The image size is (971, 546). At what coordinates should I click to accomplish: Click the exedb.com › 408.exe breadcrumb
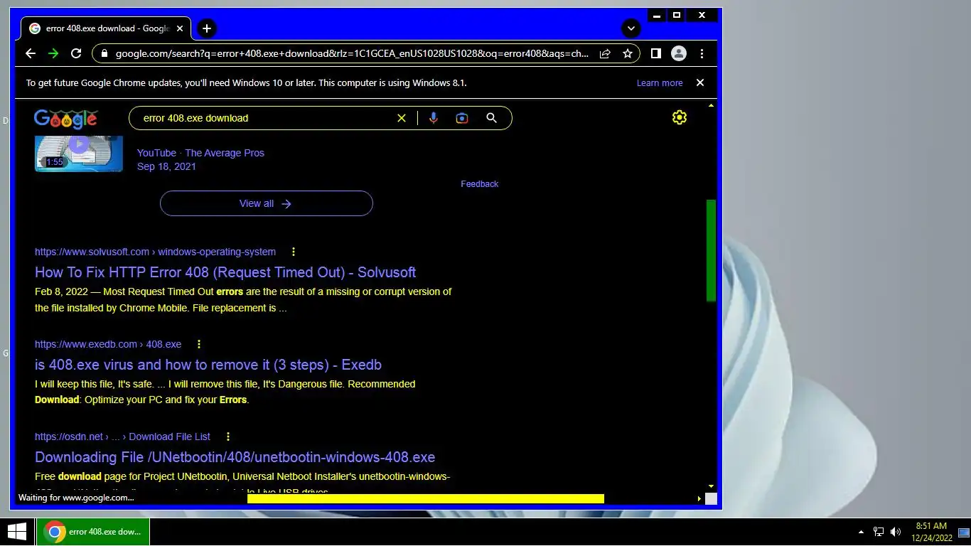coord(108,344)
